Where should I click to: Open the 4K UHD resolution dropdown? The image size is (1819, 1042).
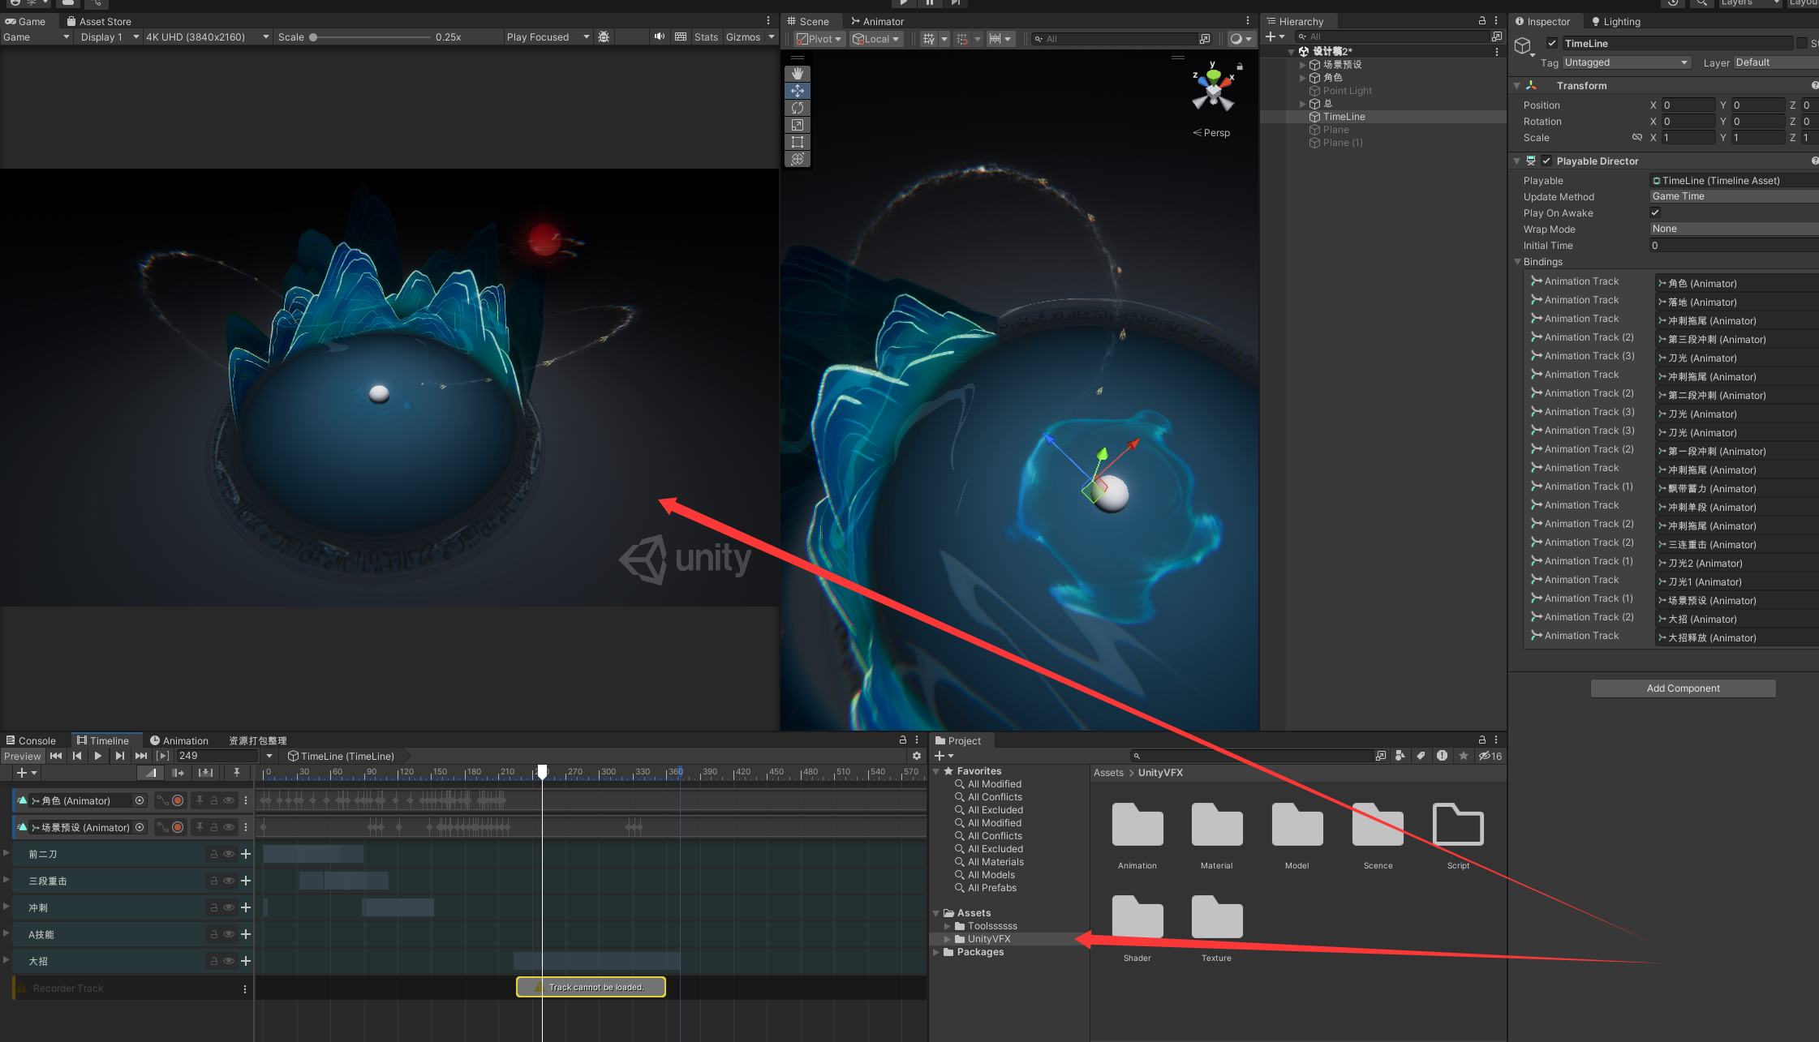coord(207,37)
